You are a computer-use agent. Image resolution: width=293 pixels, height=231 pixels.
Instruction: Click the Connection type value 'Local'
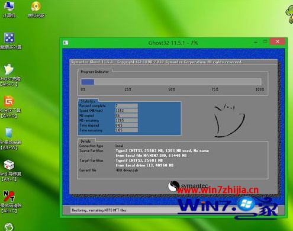click(120, 146)
